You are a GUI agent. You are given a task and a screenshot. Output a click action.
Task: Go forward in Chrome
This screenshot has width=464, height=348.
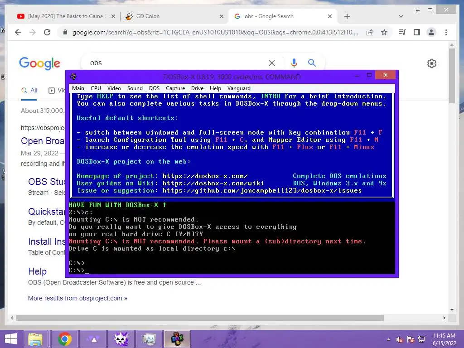(33, 32)
